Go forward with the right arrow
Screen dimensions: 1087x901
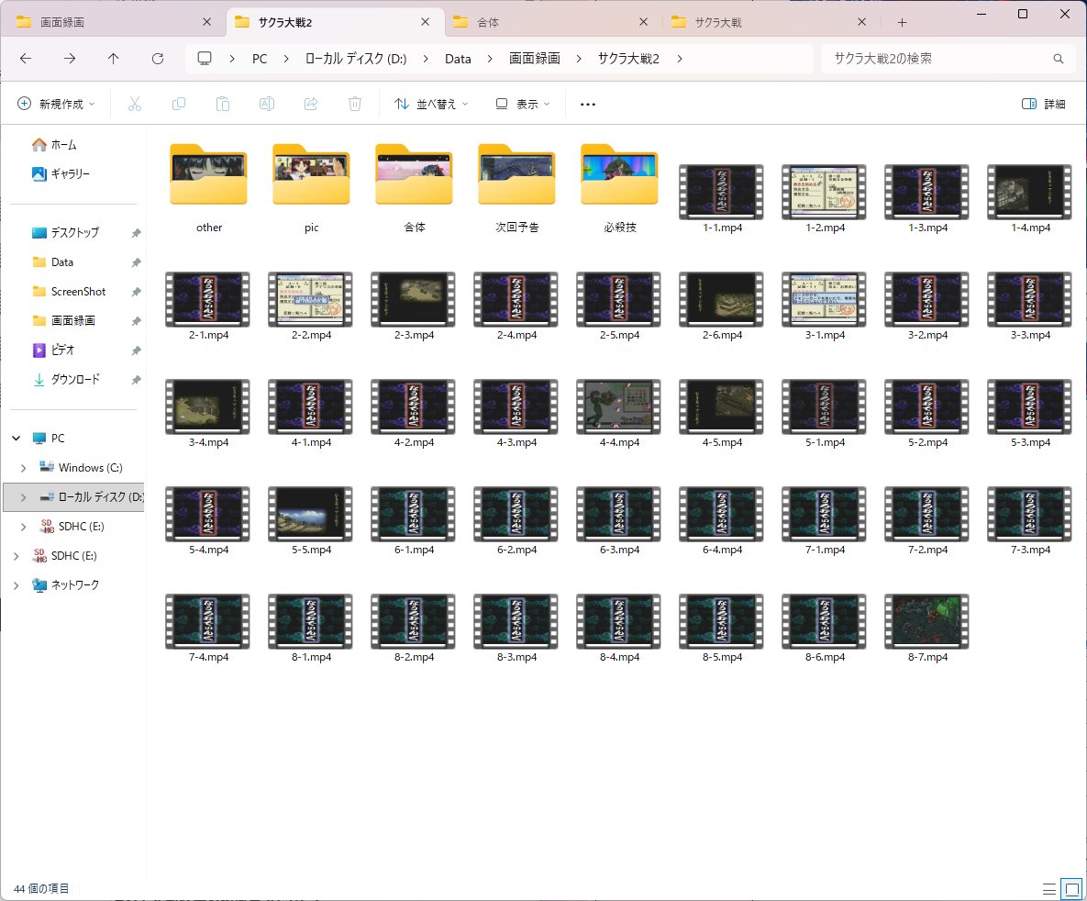click(x=70, y=59)
